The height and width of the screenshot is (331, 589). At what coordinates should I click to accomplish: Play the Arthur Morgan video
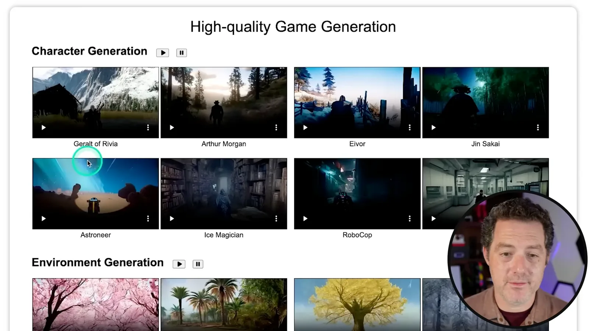(x=172, y=128)
